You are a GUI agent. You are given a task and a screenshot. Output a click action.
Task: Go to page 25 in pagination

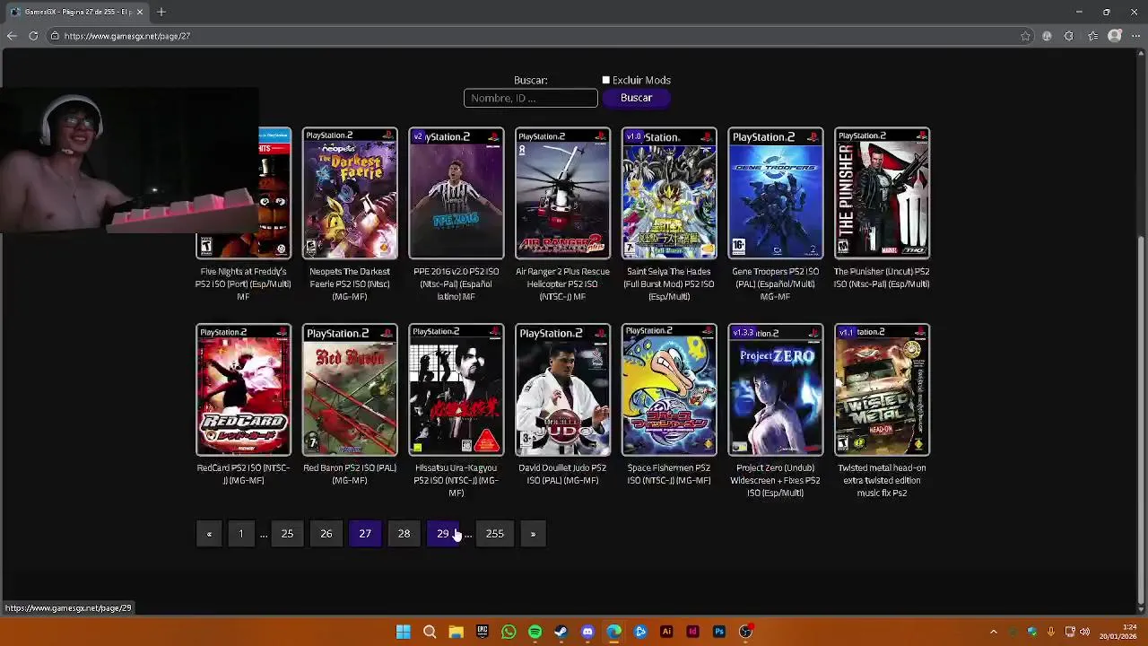(x=287, y=534)
